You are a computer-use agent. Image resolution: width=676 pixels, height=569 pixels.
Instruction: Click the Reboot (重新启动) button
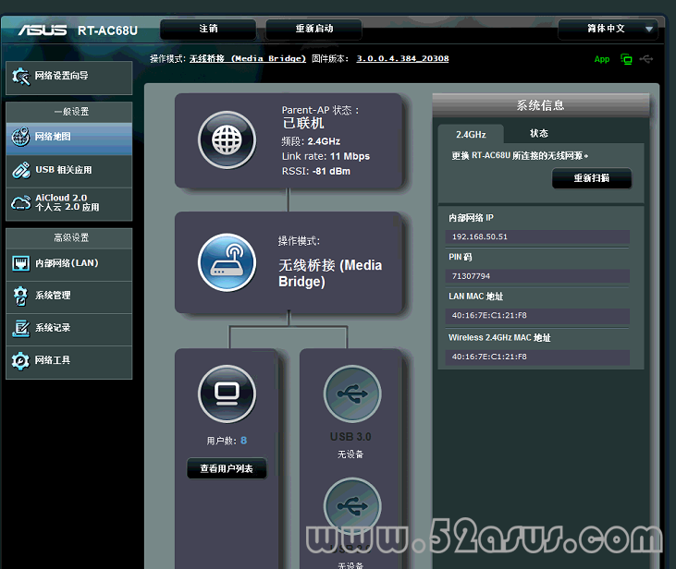click(313, 29)
